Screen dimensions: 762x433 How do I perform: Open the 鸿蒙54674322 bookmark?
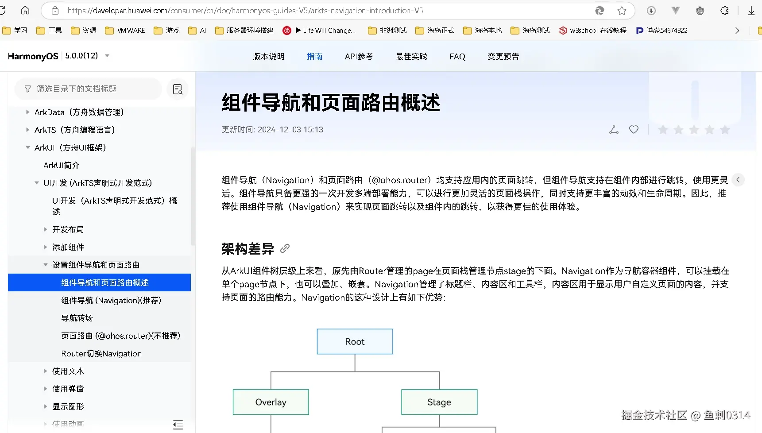[x=661, y=30]
